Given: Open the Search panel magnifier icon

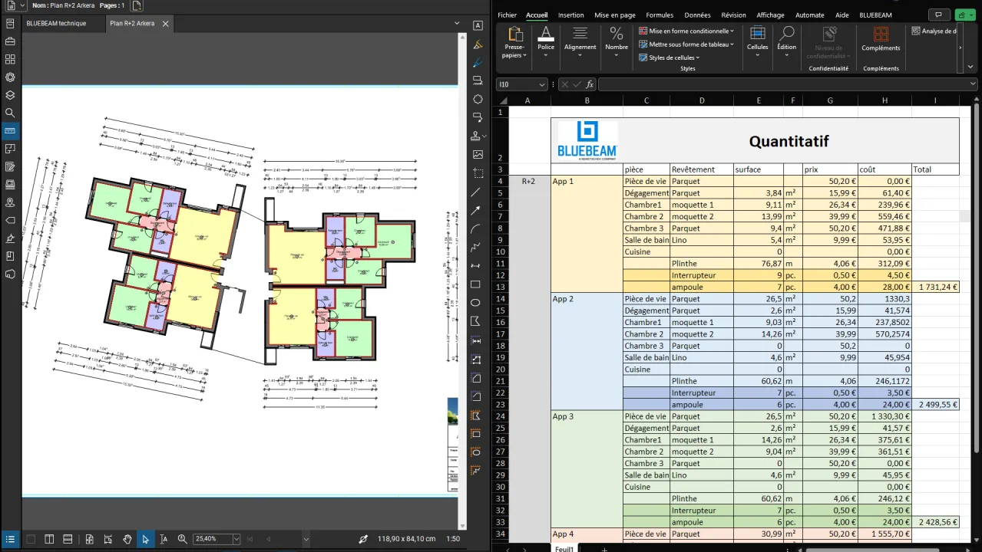Looking at the screenshot, I should tap(10, 113).
